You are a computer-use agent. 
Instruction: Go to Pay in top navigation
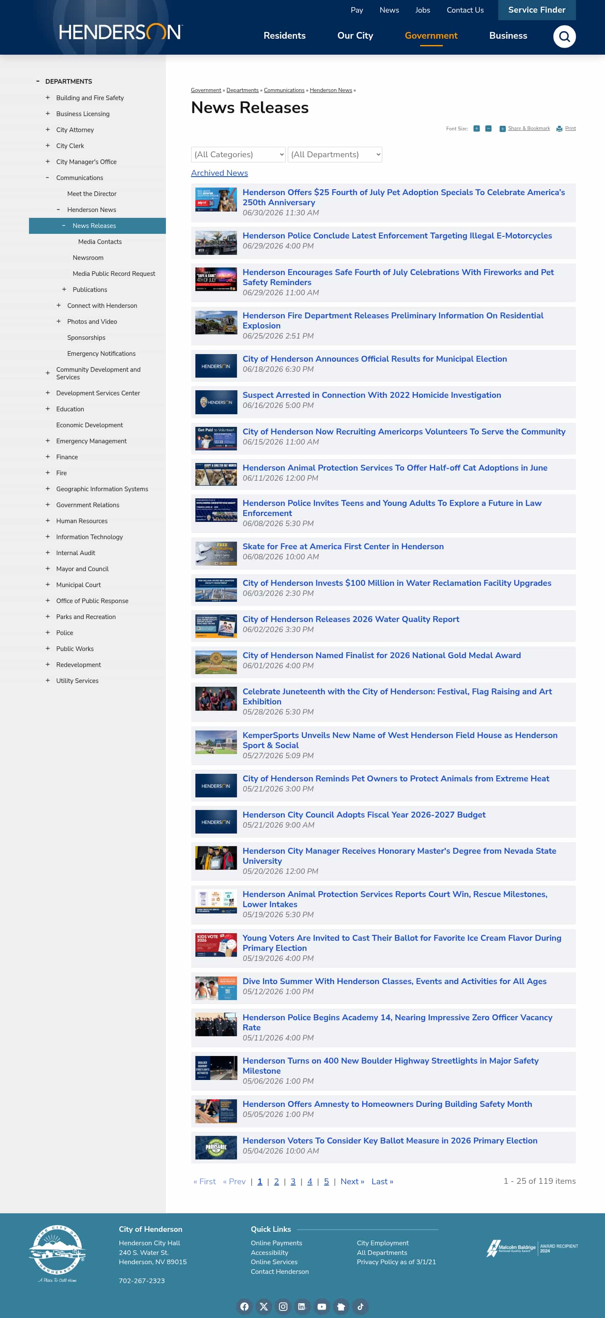[x=357, y=10]
